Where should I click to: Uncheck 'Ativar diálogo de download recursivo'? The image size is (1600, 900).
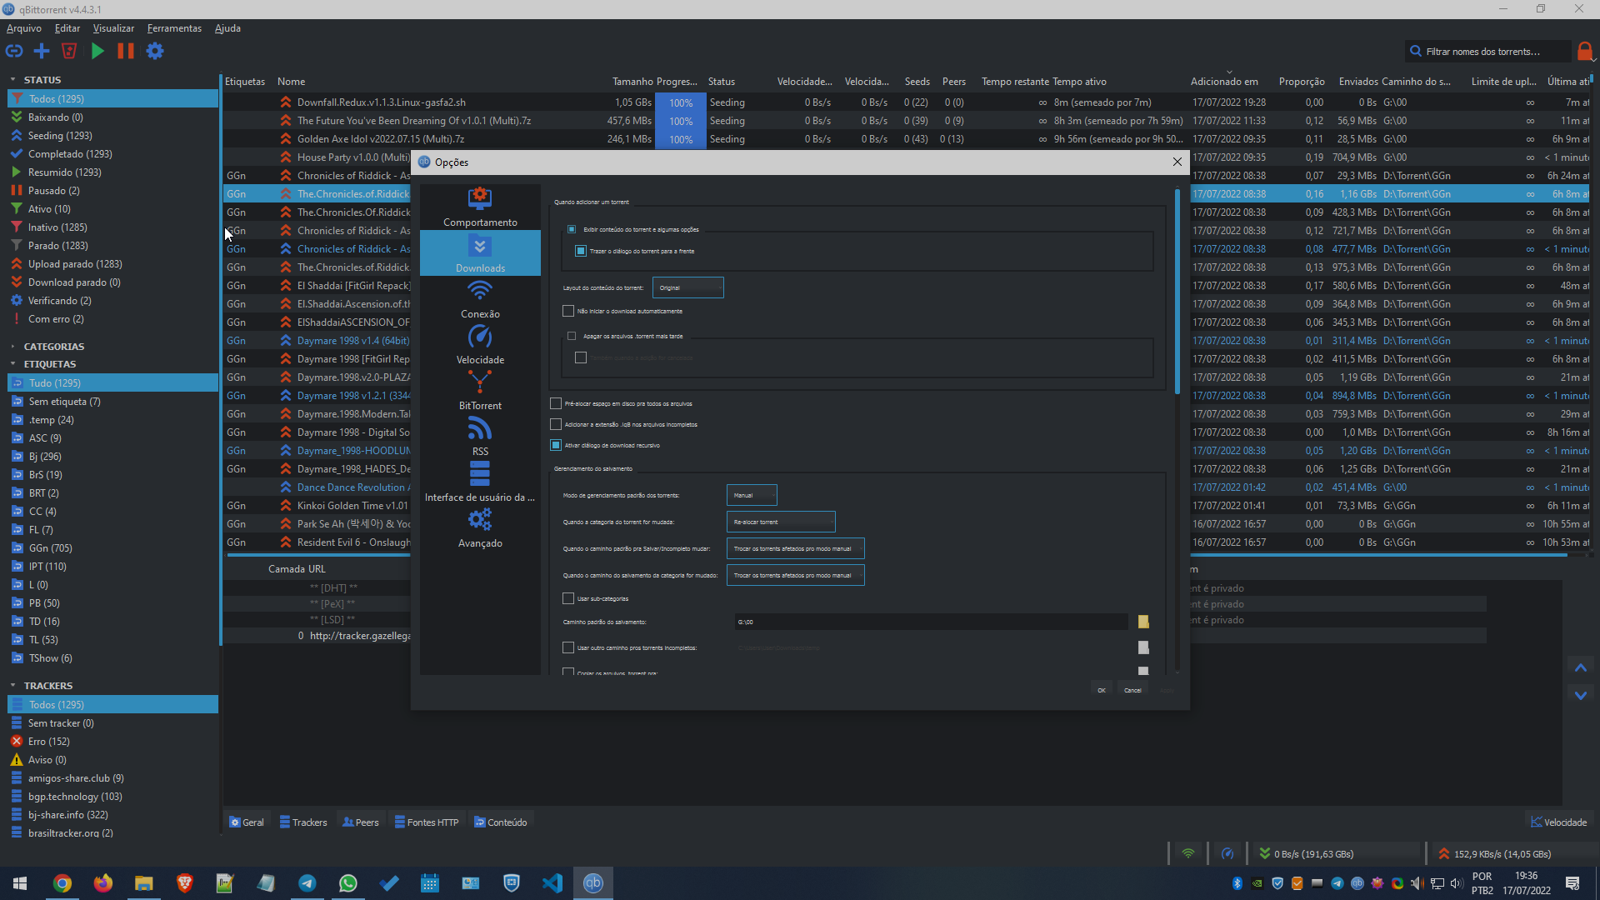point(555,445)
